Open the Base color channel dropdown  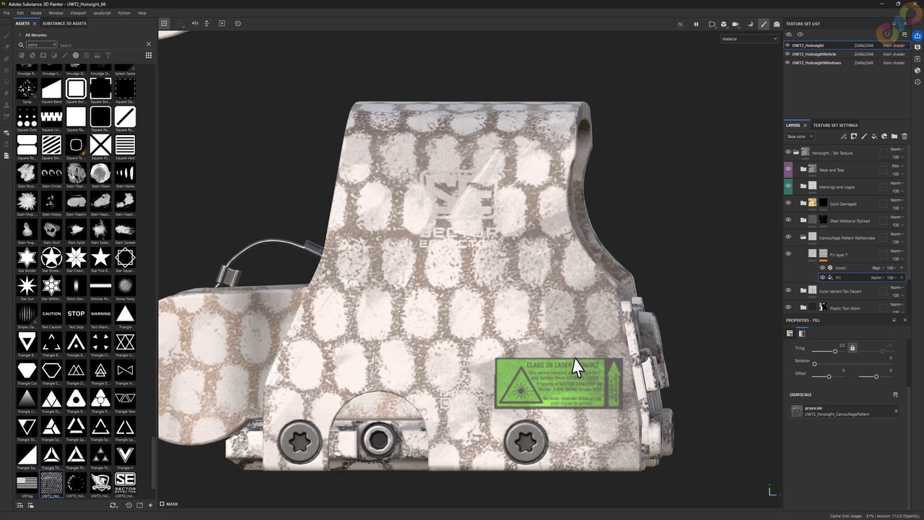click(x=800, y=136)
